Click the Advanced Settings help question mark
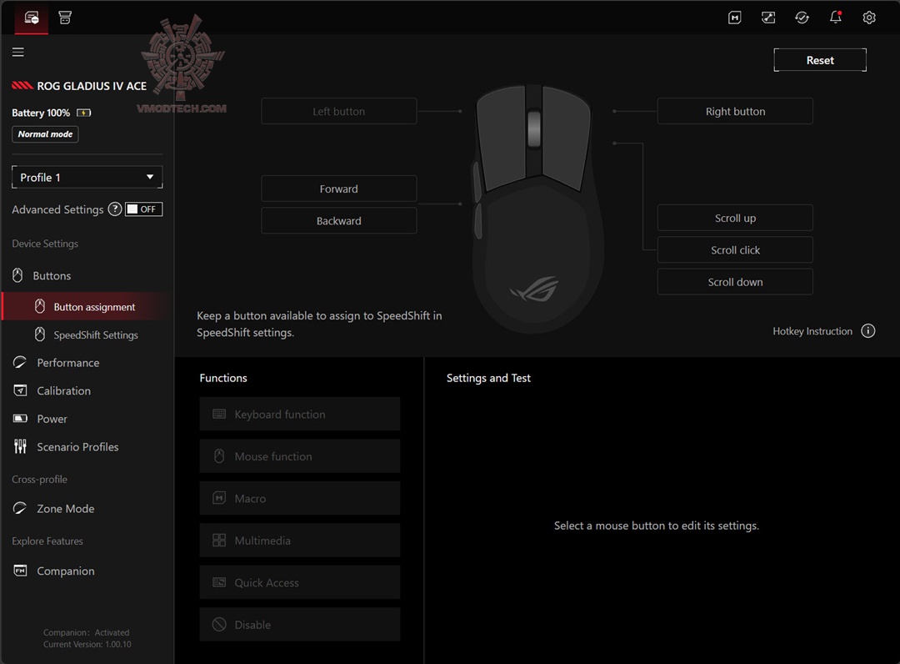The image size is (900, 664). [115, 209]
